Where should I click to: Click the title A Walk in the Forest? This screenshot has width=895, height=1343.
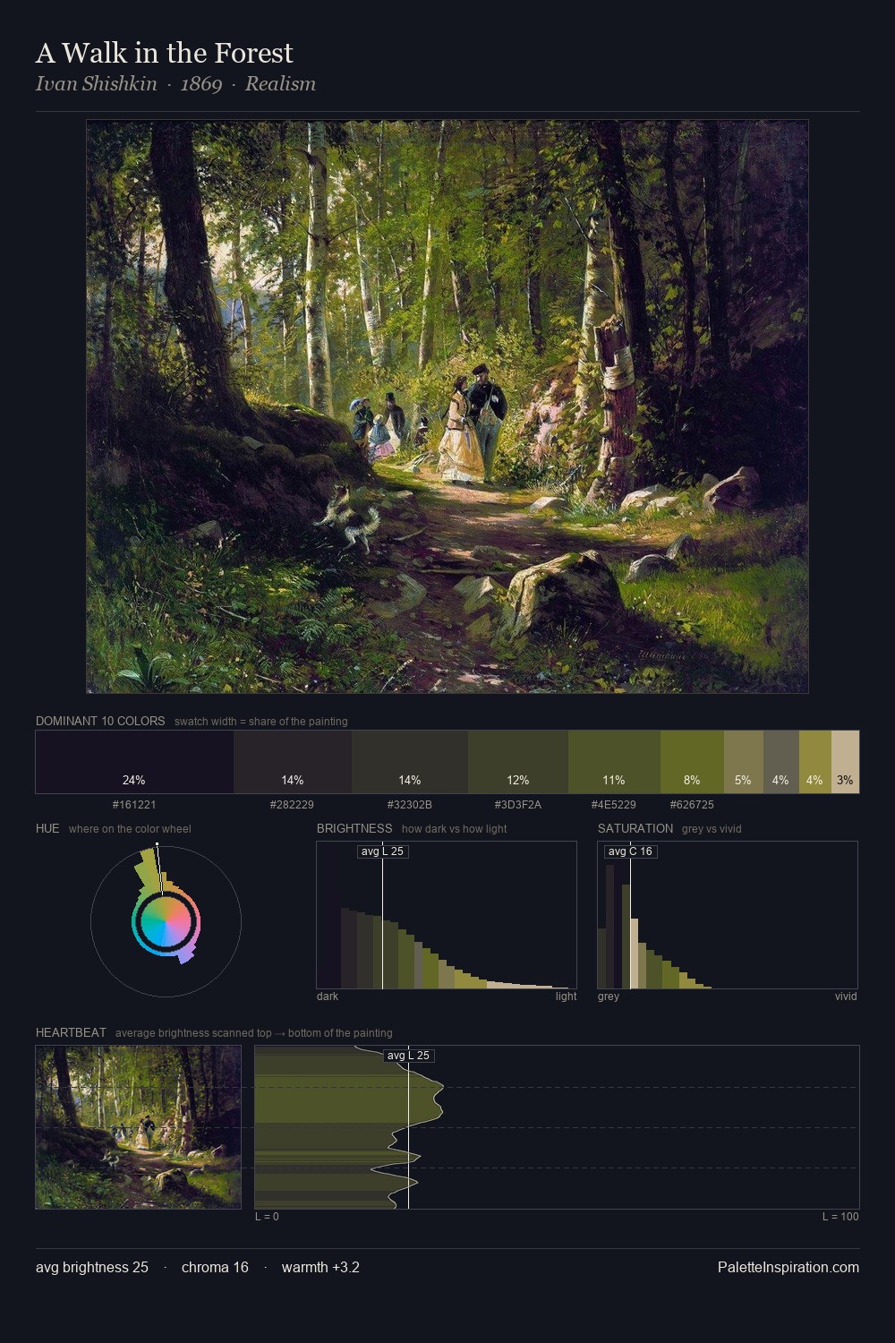(x=165, y=53)
